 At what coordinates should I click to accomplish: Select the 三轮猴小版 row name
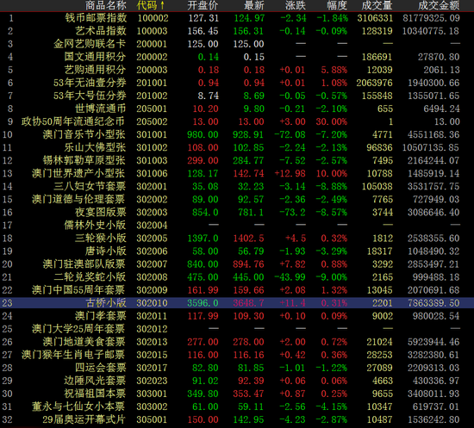point(100,239)
